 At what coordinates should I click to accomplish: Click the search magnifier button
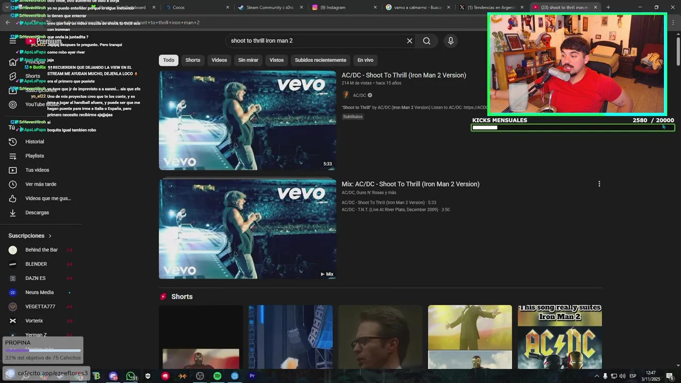pyautogui.click(x=427, y=41)
